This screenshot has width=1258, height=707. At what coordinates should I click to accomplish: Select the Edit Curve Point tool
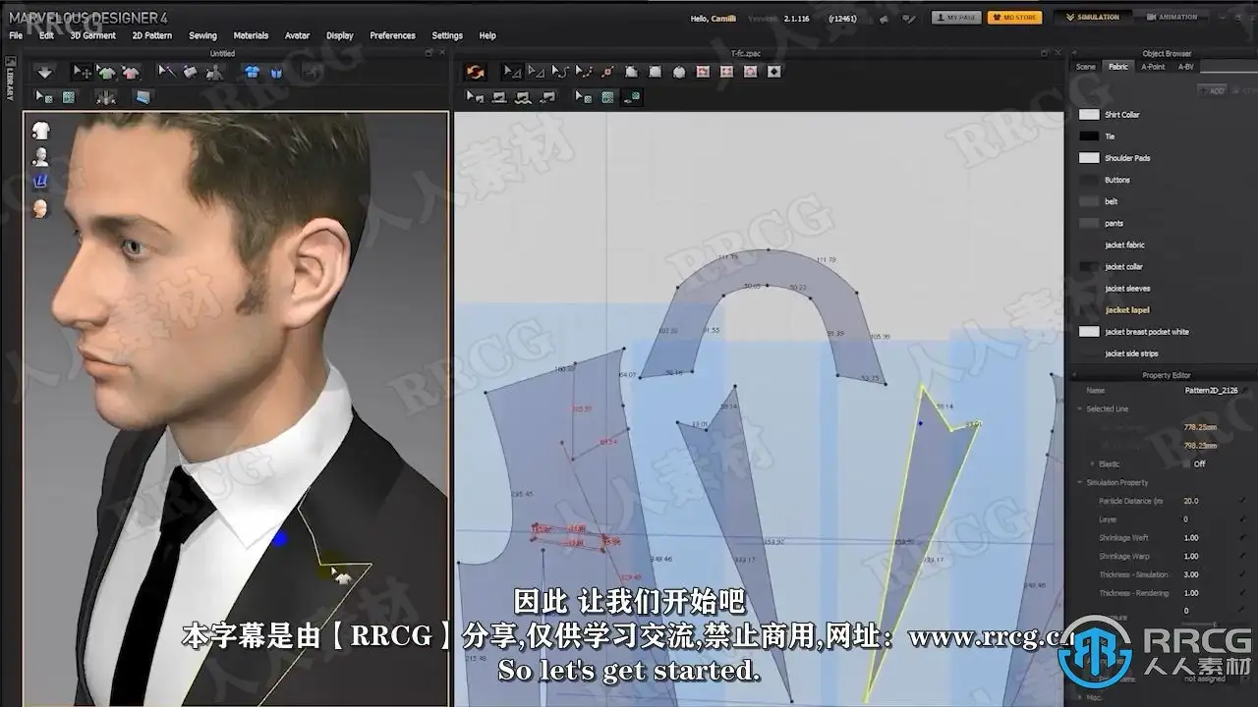pos(584,72)
